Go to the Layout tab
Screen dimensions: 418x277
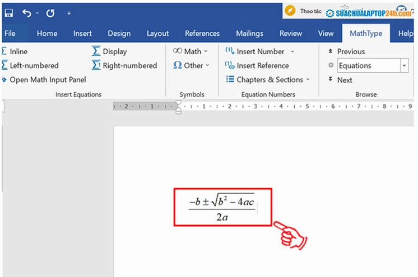pos(157,34)
